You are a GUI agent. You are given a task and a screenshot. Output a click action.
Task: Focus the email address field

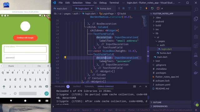[x=25, y=49]
